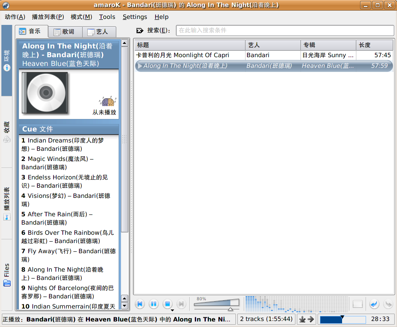Jump to cue track 4 Visions
Image resolution: width=397 pixels, height=327 pixels.
[x=66, y=200]
